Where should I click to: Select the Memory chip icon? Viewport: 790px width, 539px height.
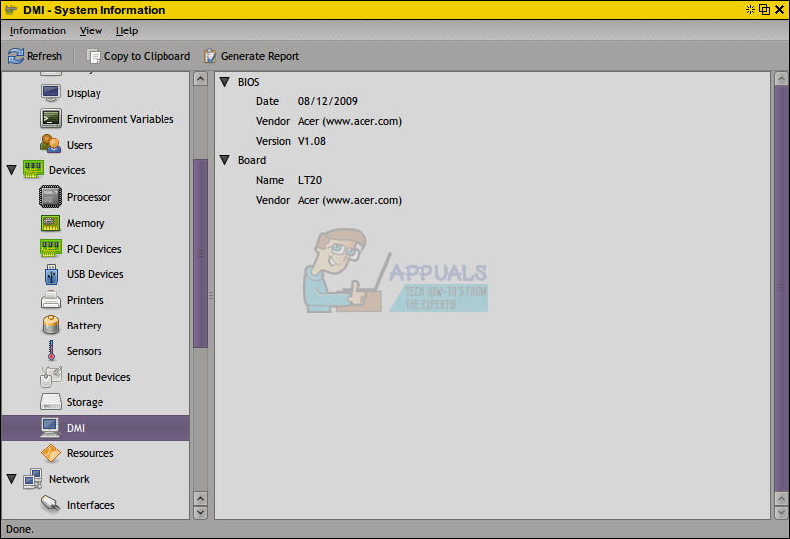[51, 223]
